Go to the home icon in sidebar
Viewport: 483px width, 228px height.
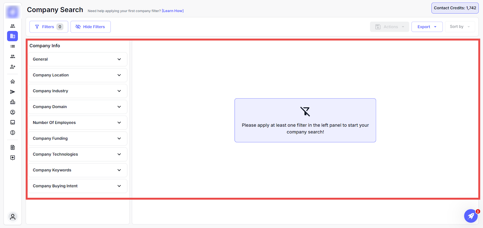pyautogui.click(x=13, y=81)
